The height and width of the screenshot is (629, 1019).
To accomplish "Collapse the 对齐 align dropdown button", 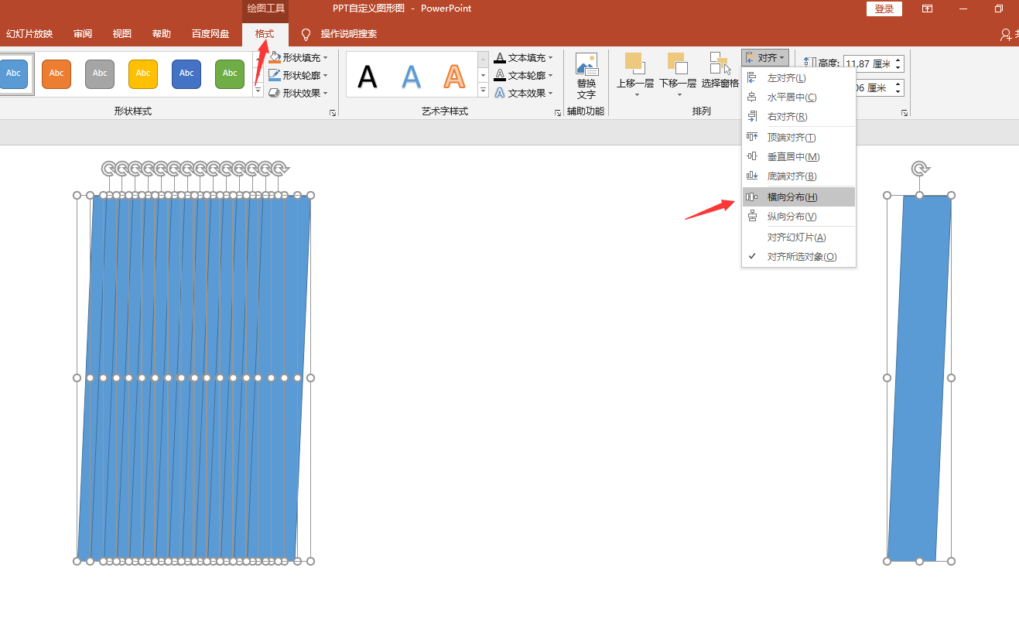I will (765, 58).
